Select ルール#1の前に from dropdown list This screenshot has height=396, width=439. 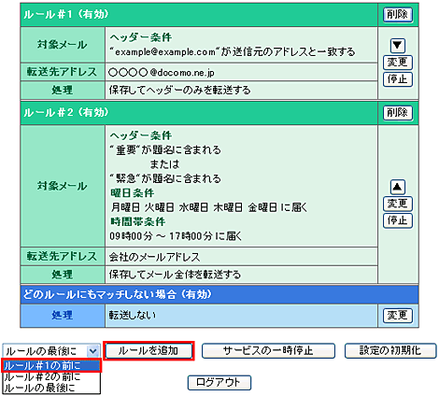tap(51, 366)
